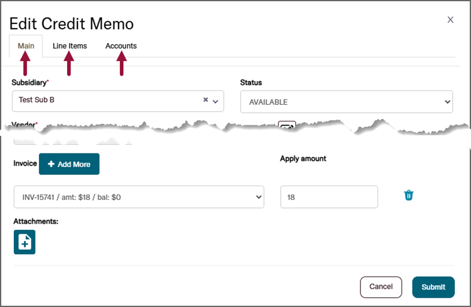
Task: Open the Status dropdown showing AVAILABLE
Action: coord(346,102)
